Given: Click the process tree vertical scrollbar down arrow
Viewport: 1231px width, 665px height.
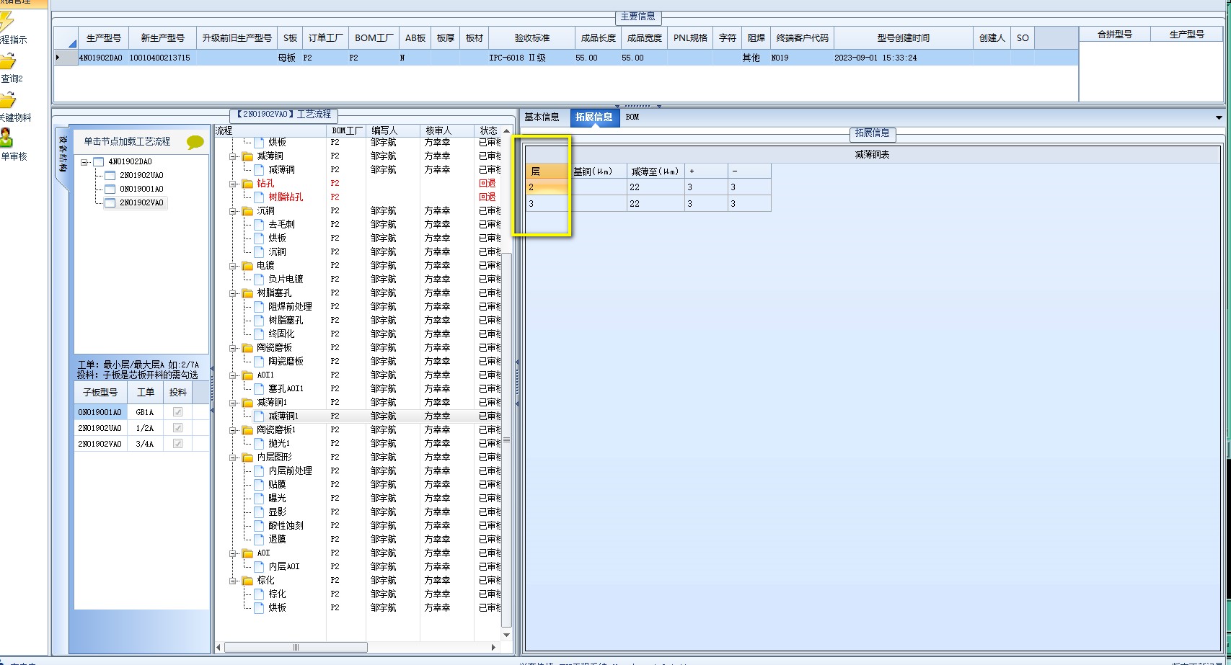Looking at the screenshot, I should pyautogui.click(x=506, y=635).
